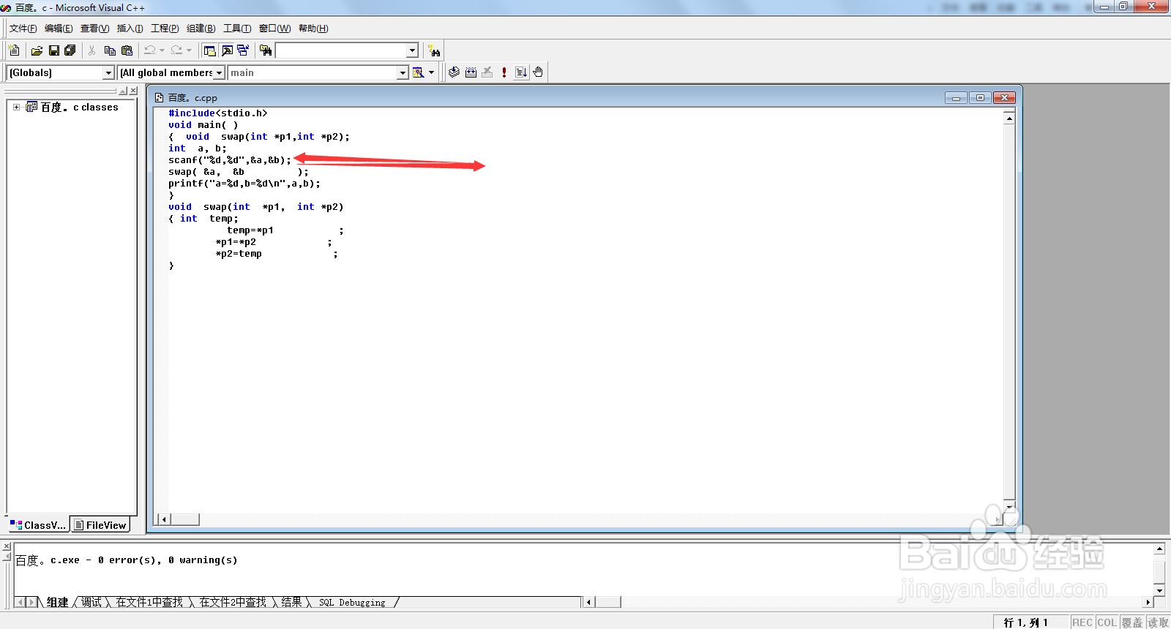Screen dimensions: 1171x629
Task: Open the undo history dropdown arrow
Action: click(x=162, y=50)
